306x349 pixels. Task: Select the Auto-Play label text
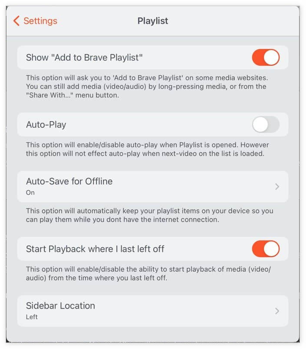pos(46,125)
